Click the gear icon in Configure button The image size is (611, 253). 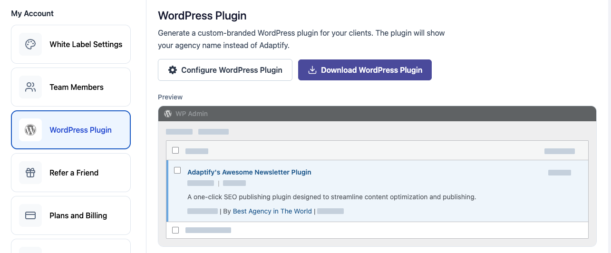coord(173,70)
